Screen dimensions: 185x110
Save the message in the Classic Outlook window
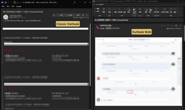click(6, 2)
